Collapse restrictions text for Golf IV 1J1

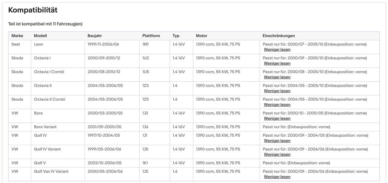tap(277, 141)
